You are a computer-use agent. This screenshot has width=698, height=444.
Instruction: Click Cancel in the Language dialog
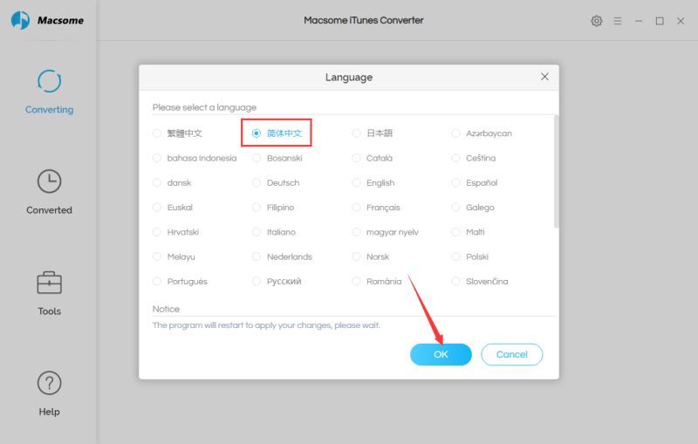tap(512, 354)
